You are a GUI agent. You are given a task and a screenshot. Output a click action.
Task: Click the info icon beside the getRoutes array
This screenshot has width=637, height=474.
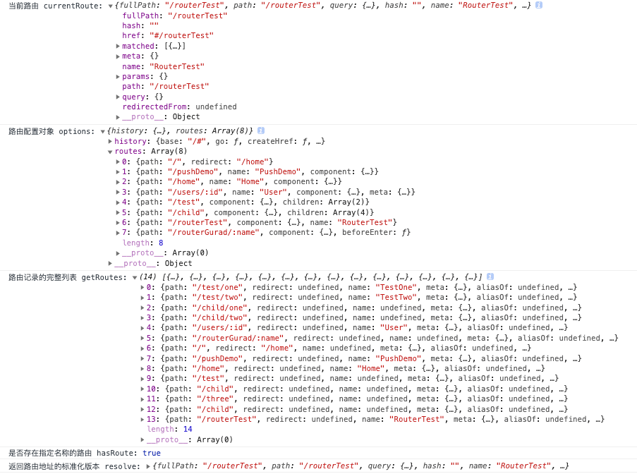(490, 276)
